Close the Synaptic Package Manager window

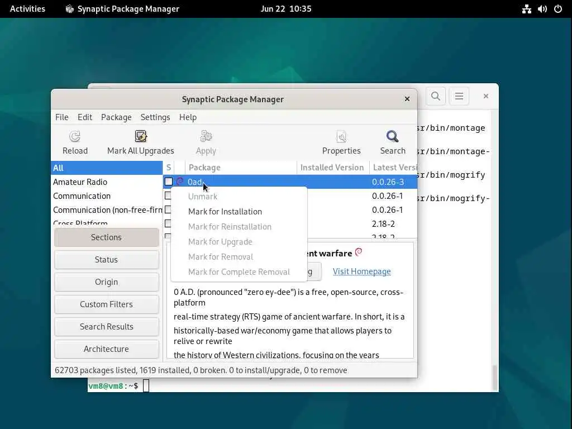(407, 99)
